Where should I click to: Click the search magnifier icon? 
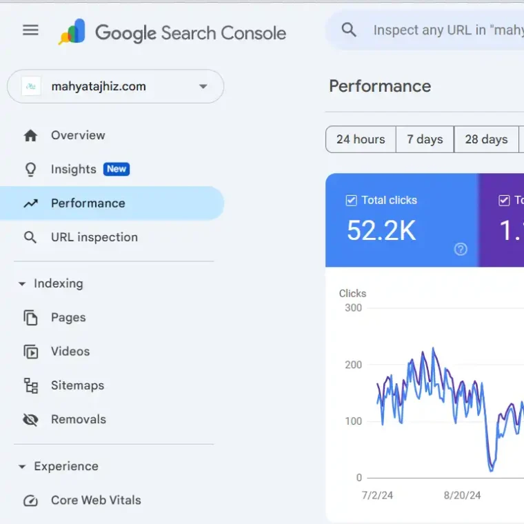tap(350, 30)
